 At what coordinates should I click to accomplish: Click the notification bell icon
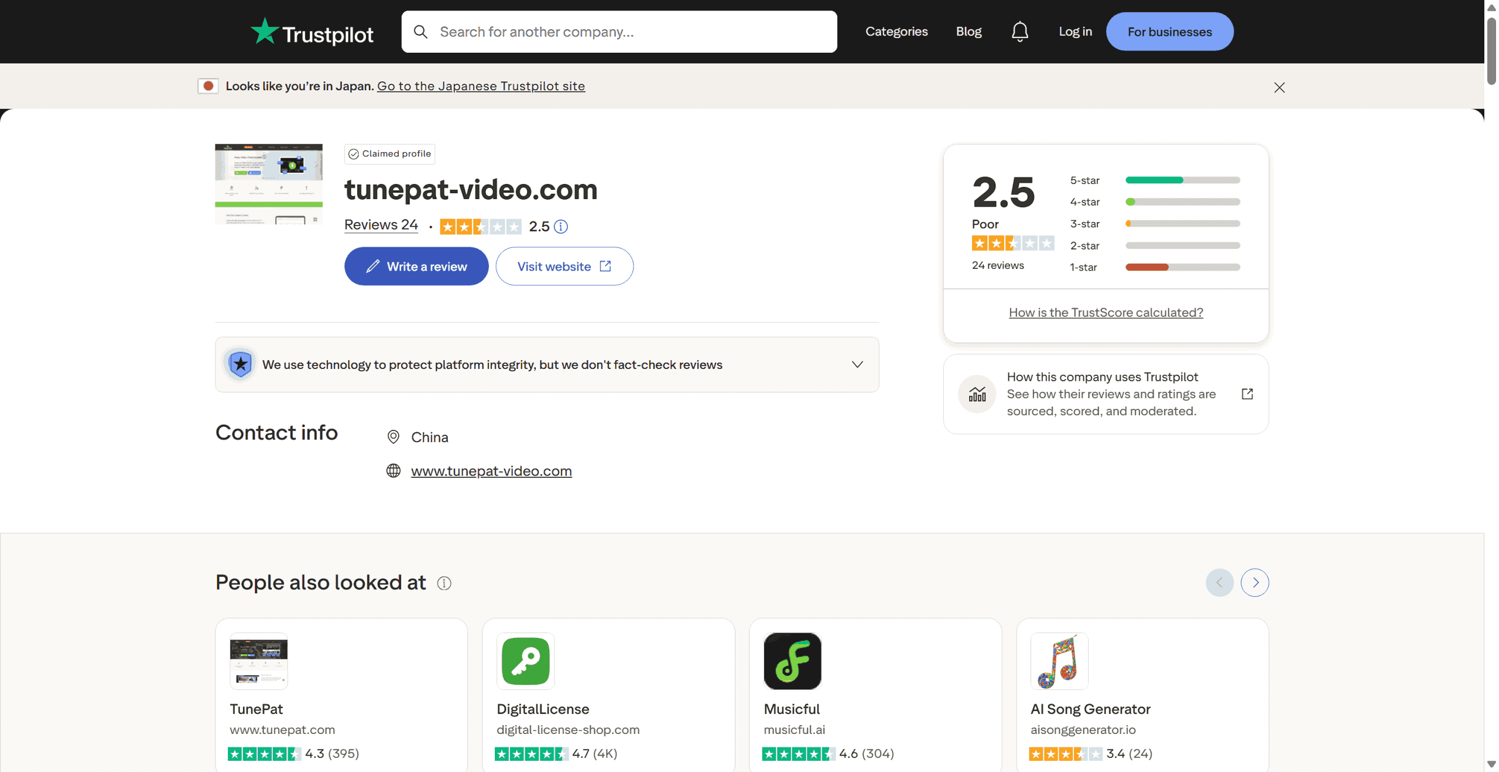click(1019, 32)
